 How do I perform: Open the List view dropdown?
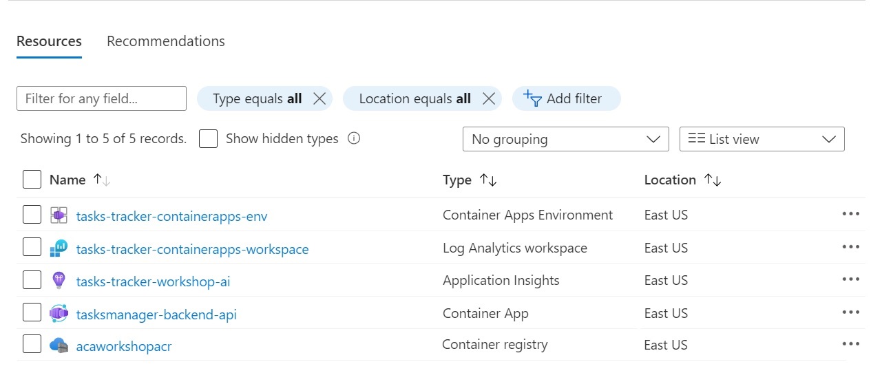[x=762, y=139]
